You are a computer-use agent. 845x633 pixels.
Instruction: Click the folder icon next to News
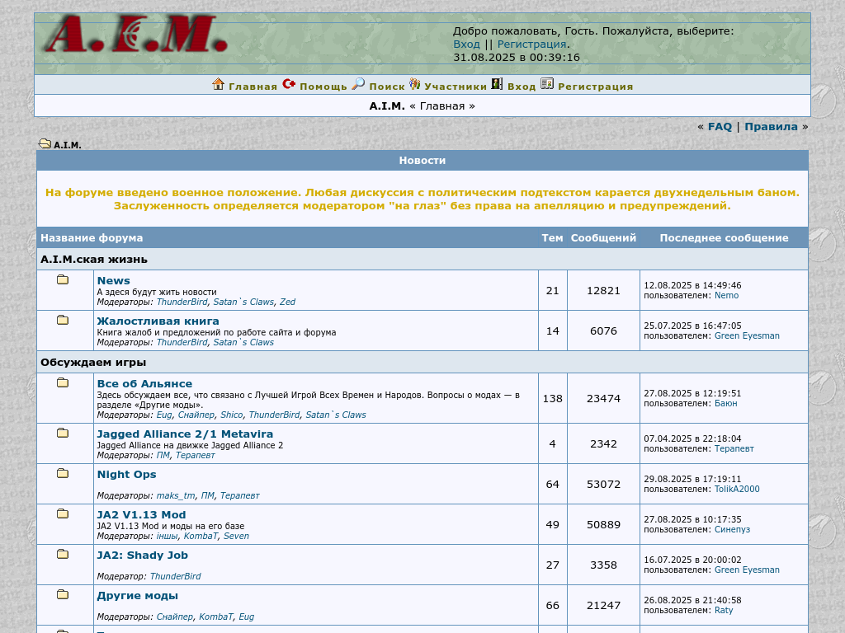pyautogui.click(x=63, y=280)
